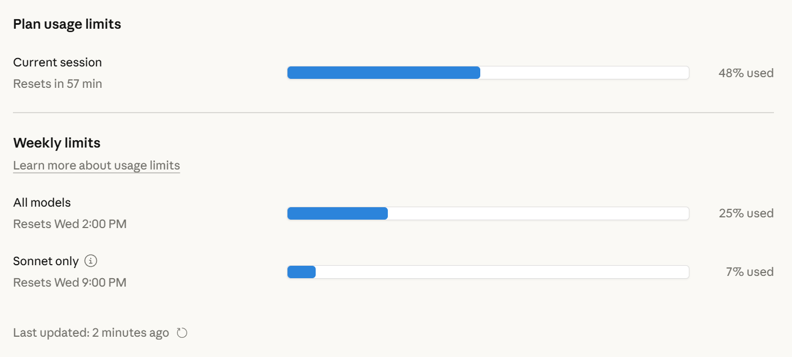Click the 7% used label
The image size is (792, 357).
click(750, 272)
